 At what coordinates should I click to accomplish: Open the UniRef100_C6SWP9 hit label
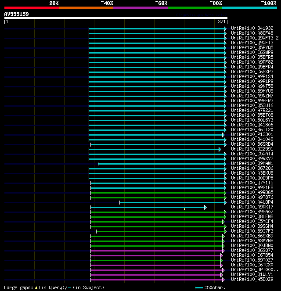tap(252, 52)
